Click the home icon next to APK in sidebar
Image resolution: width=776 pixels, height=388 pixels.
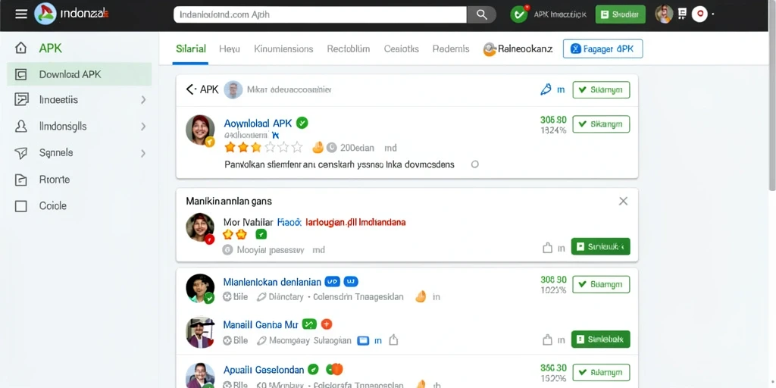pos(20,48)
